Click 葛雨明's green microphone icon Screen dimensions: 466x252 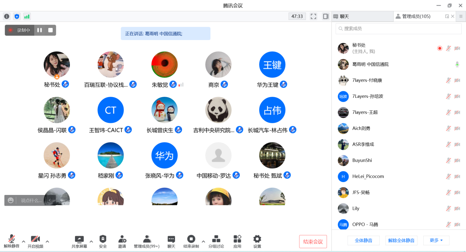(x=457, y=64)
